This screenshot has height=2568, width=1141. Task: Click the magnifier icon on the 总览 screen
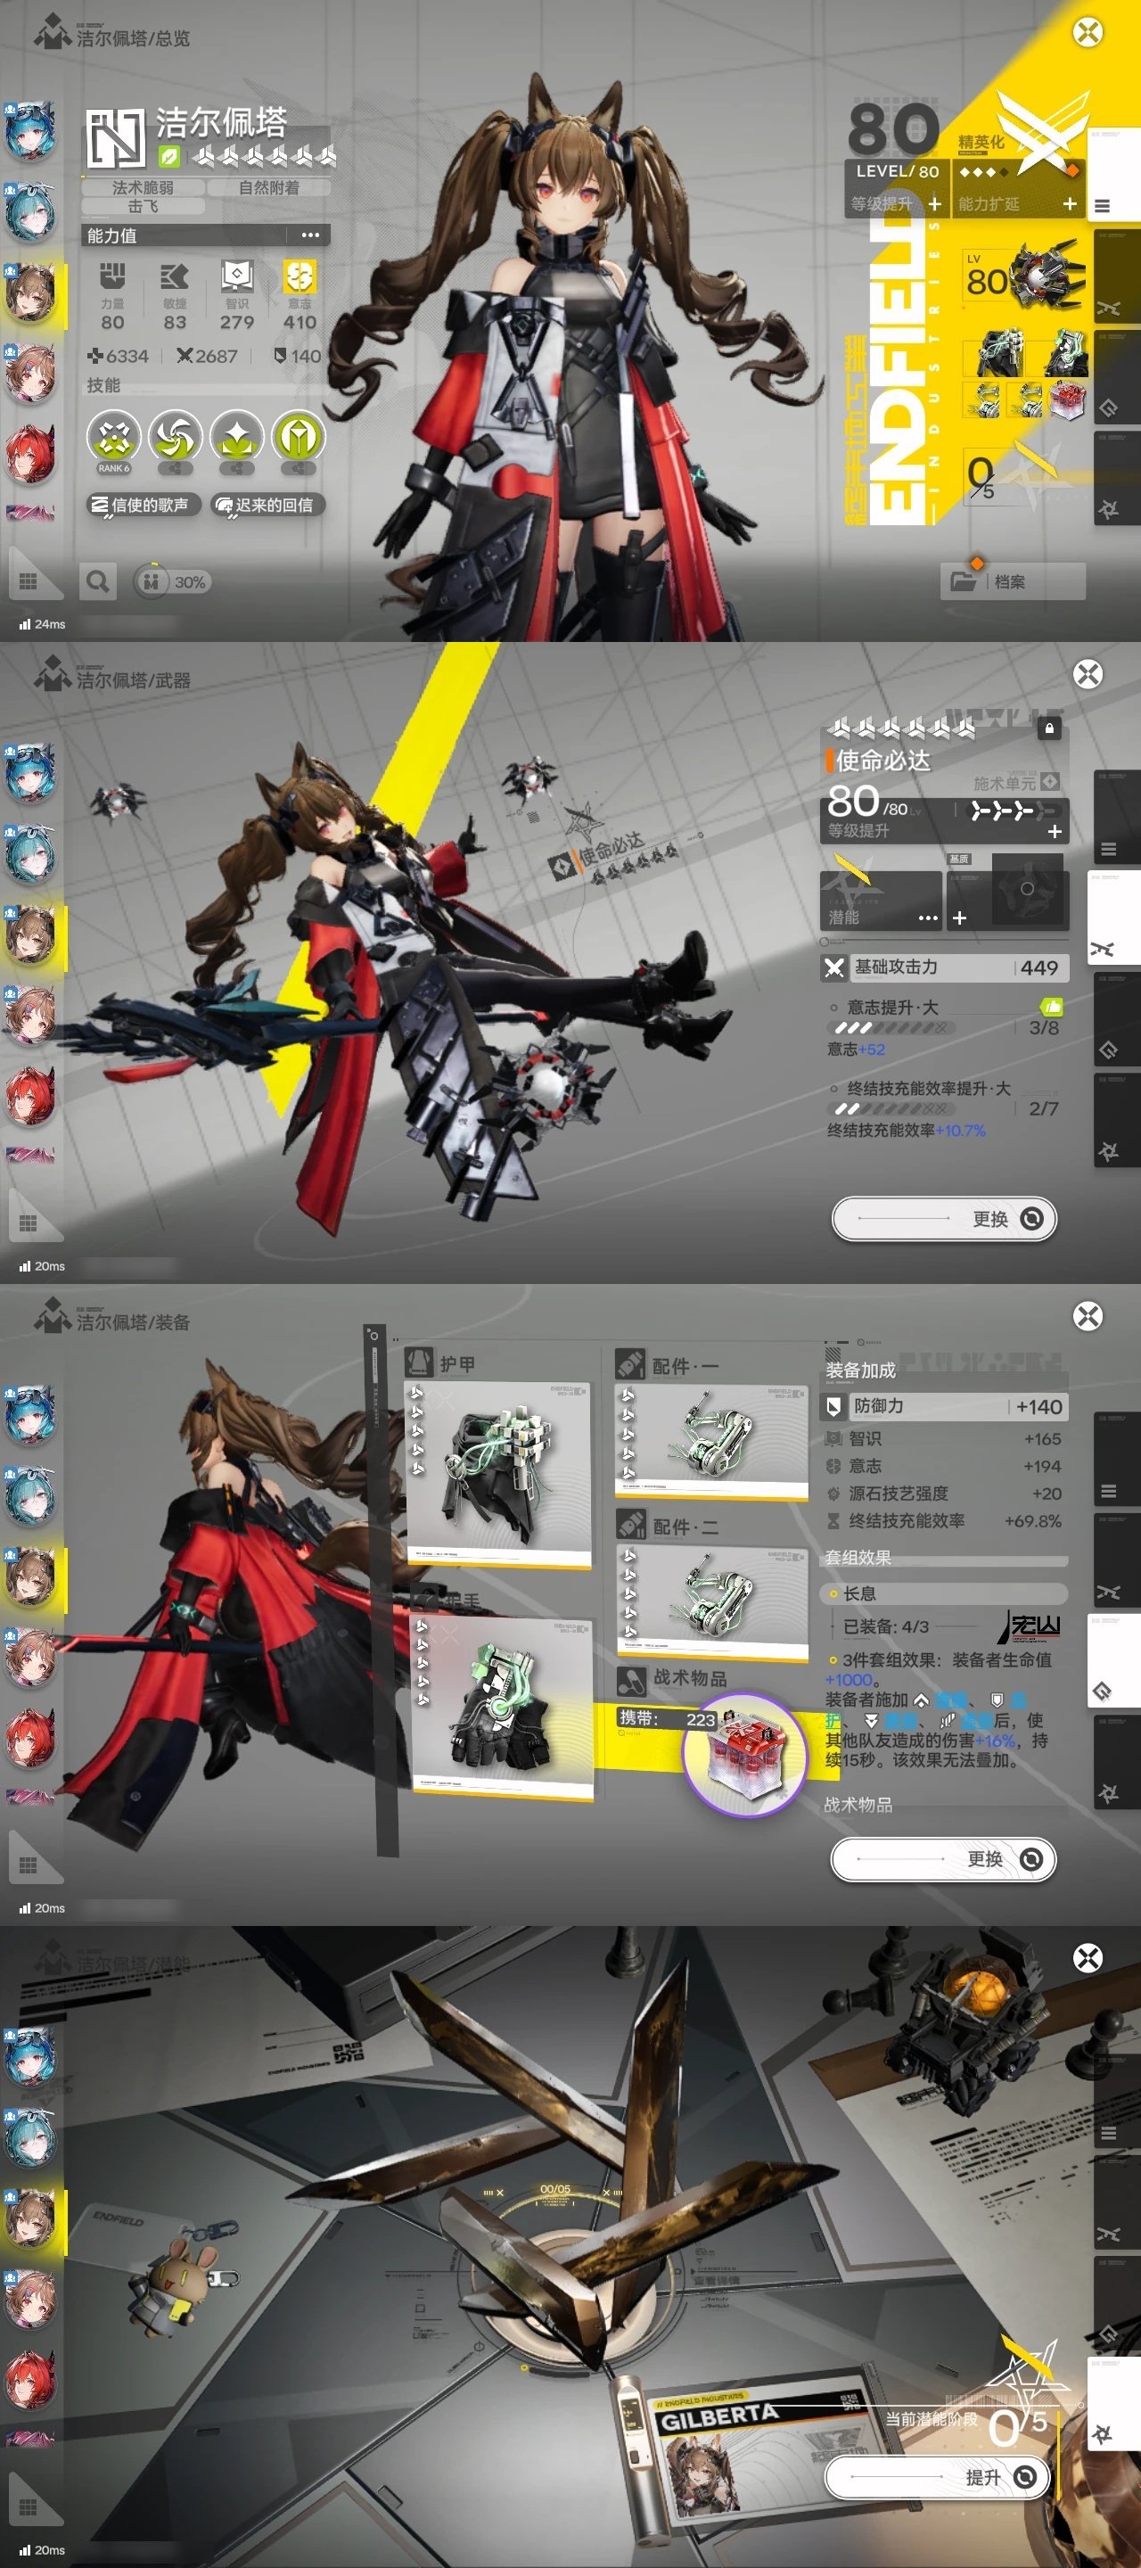98,581
